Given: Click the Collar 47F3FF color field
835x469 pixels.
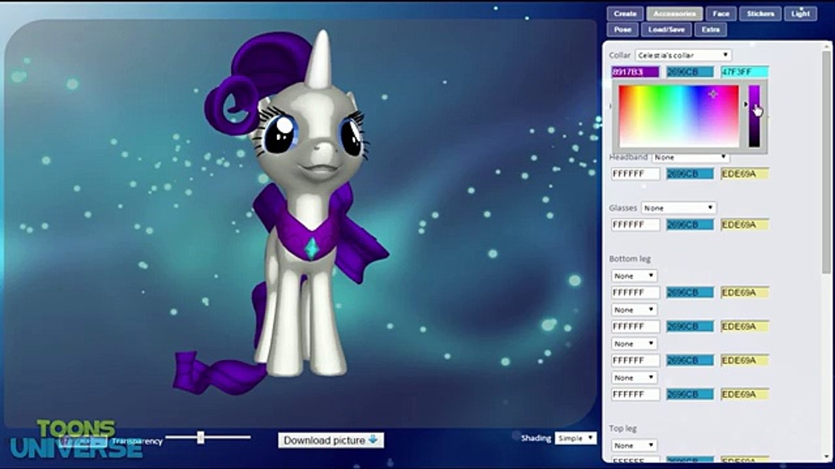Looking at the screenshot, I should (745, 72).
